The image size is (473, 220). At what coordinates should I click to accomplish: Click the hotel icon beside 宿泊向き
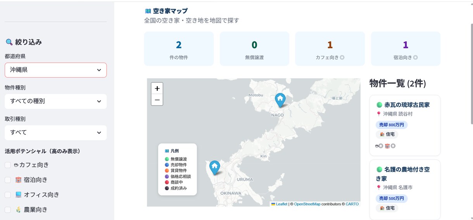point(18,180)
